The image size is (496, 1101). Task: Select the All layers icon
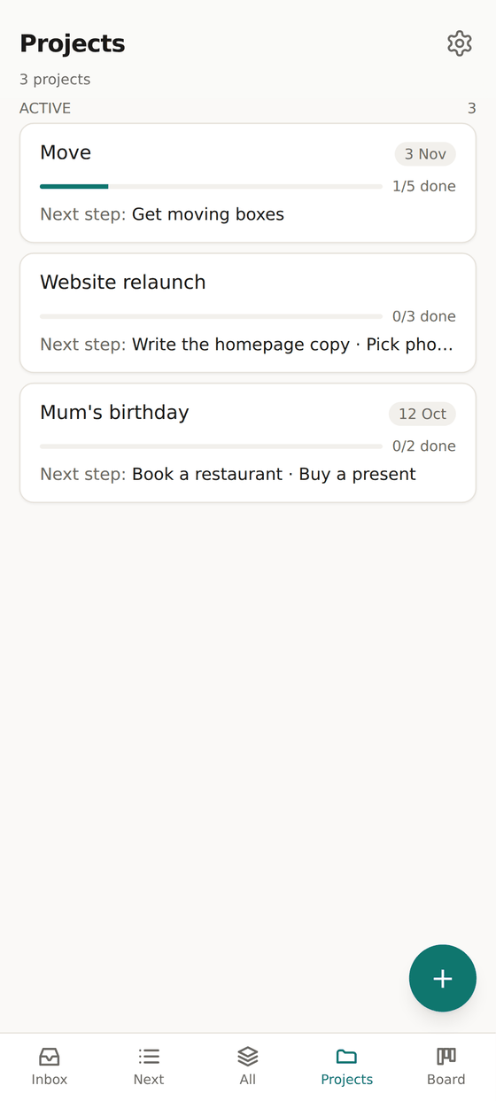click(x=248, y=1056)
